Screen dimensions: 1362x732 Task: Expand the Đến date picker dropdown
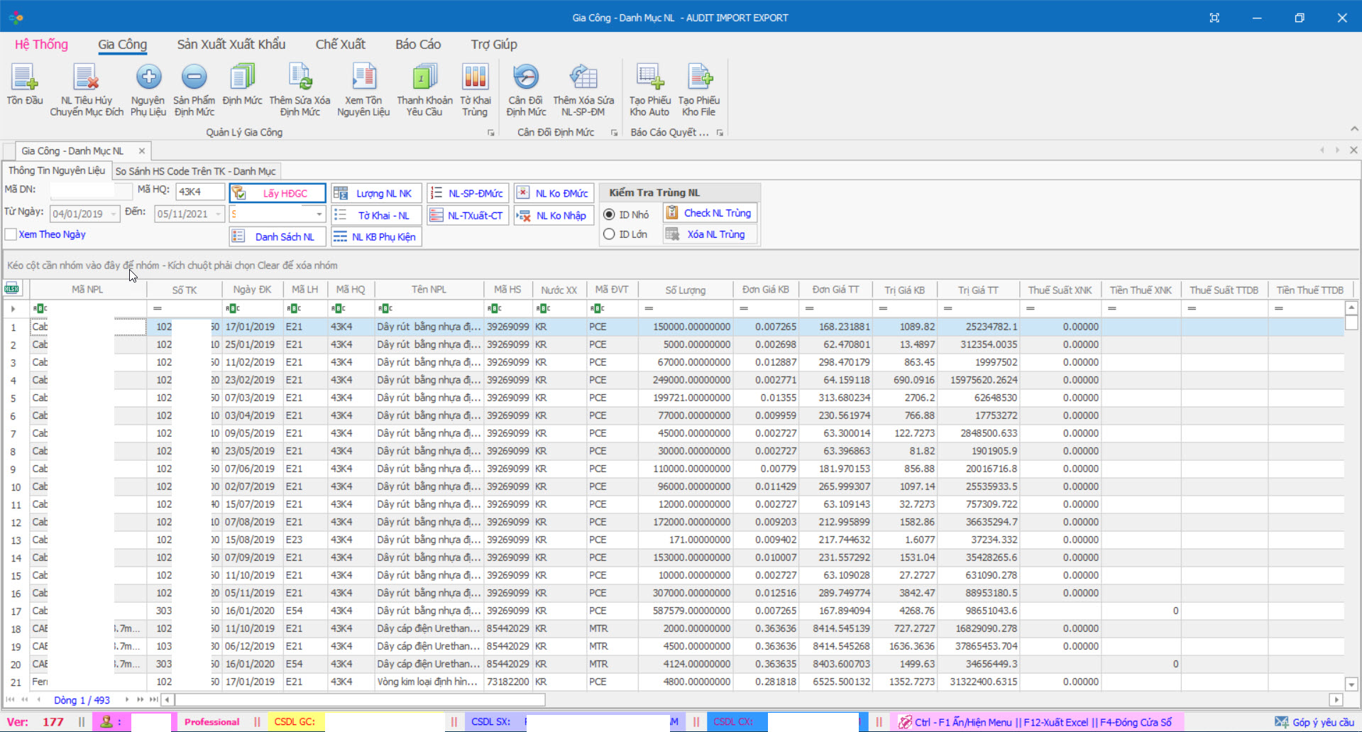pyautogui.click(x=218, y=214)
